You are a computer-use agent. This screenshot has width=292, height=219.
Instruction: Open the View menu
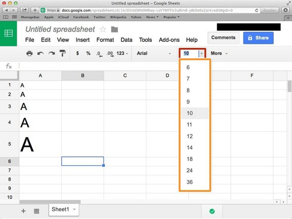pos(63,40)
